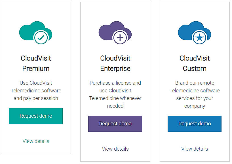Select the CloudVisit Premium card title
Image resolution: width=232 pixels, height=164 pixels.
(x=36, y=63)
